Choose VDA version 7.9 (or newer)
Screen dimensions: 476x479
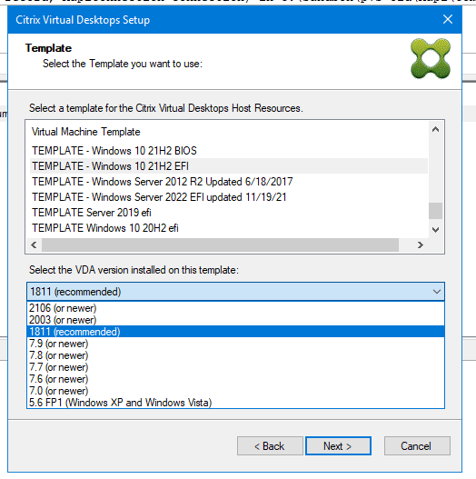pos(235,344)
